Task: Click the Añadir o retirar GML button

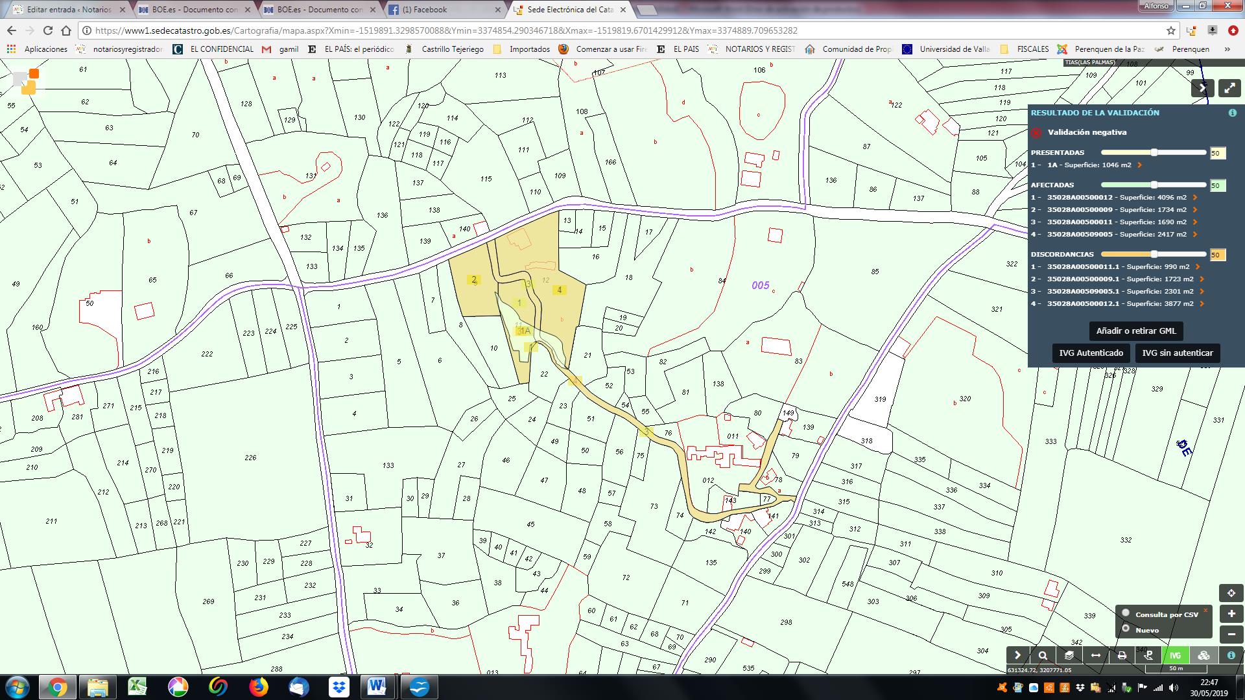Action: click(x=1135, y=331)
